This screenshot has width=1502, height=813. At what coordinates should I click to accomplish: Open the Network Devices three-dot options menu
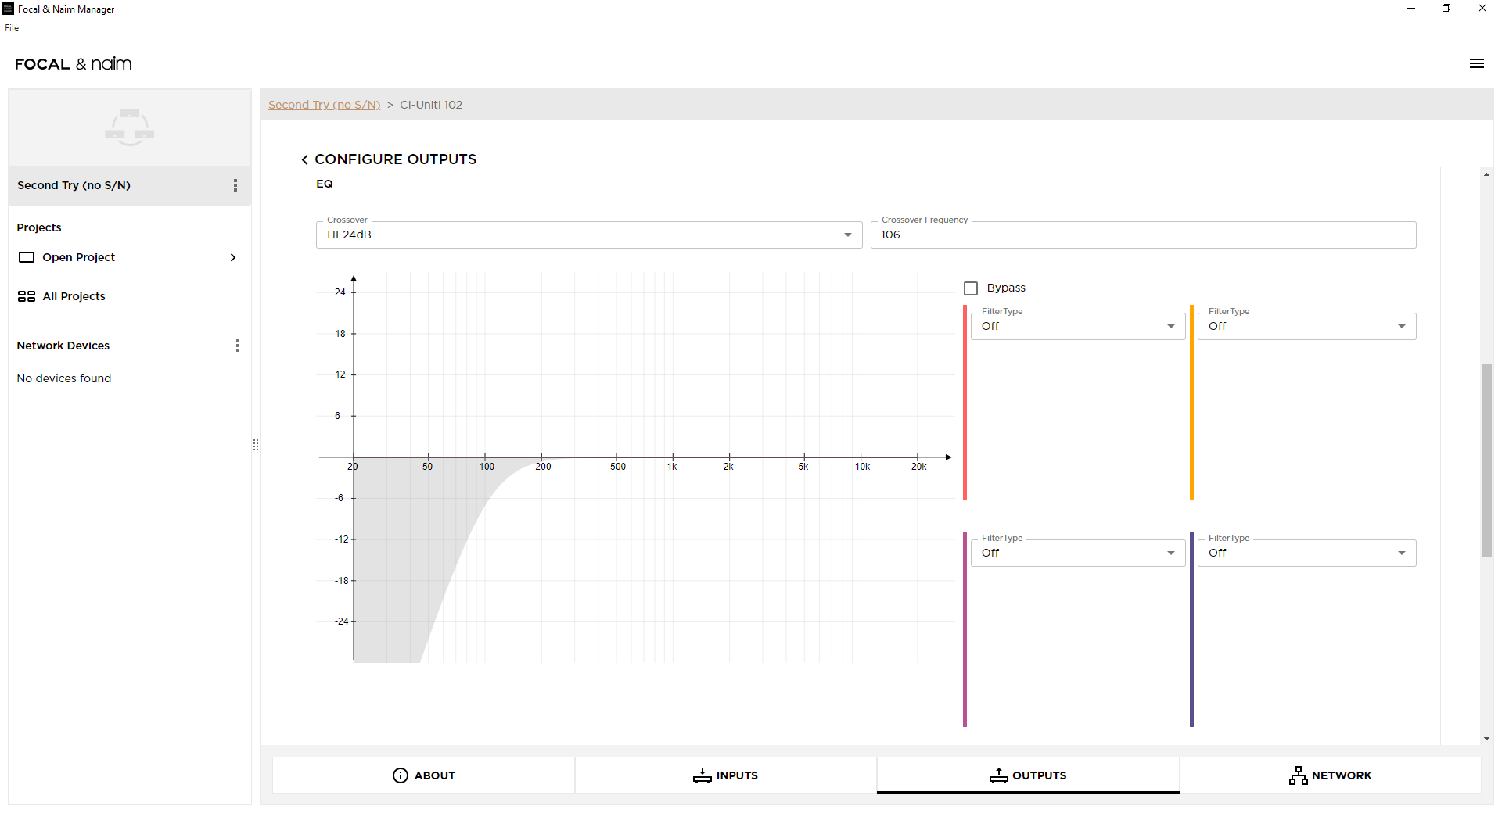pyautogui.click(x=238, y=346)
